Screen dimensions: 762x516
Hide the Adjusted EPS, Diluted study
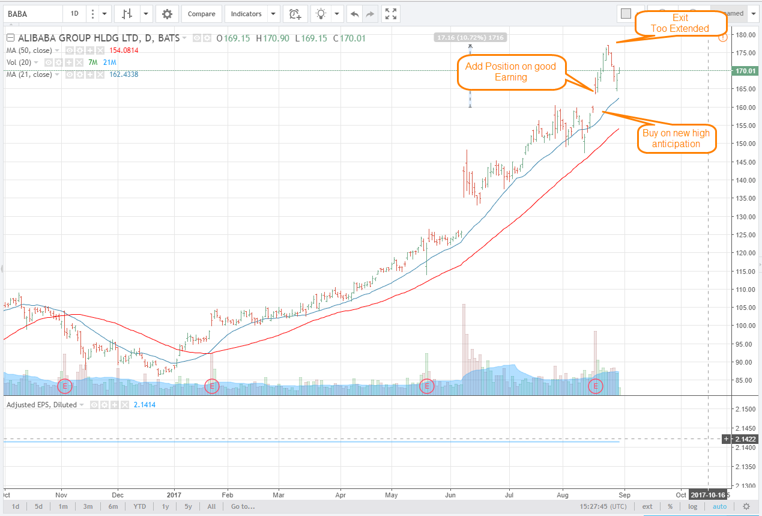tap(95, 405)
